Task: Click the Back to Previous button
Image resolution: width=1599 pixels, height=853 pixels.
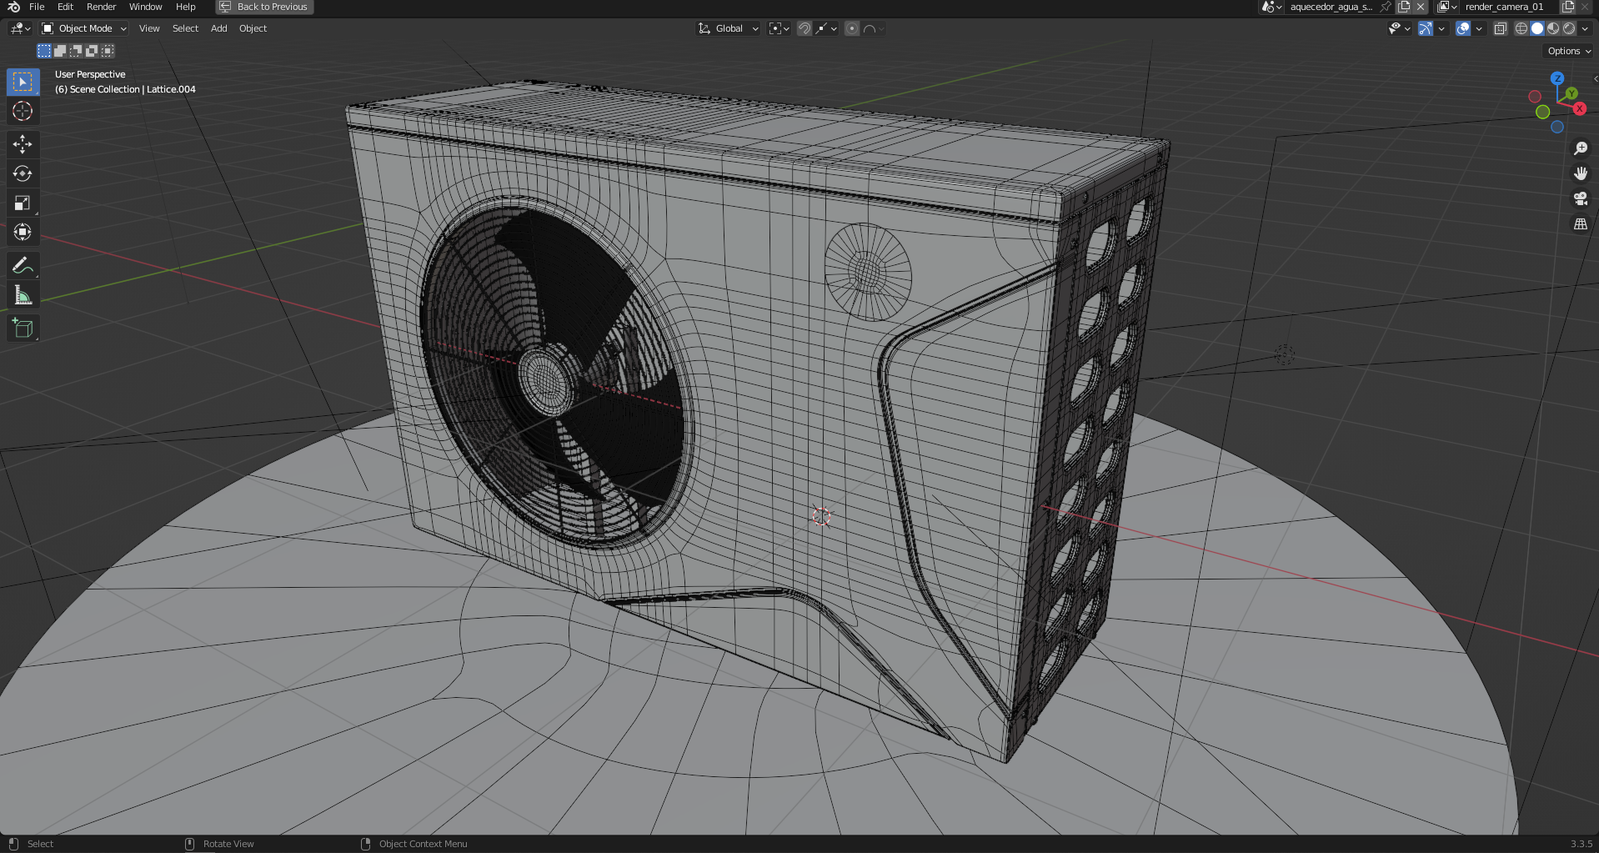Action: click(x=263, y=7)
